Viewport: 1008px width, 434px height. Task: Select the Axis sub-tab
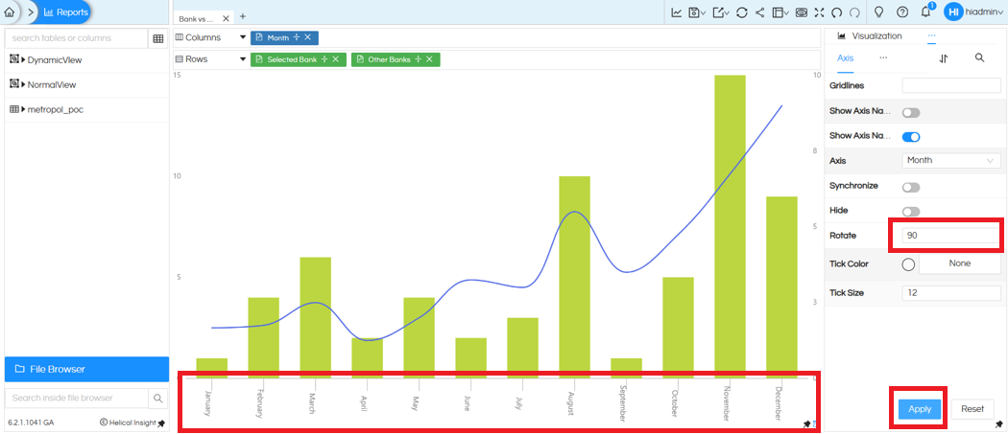[846, 58]
